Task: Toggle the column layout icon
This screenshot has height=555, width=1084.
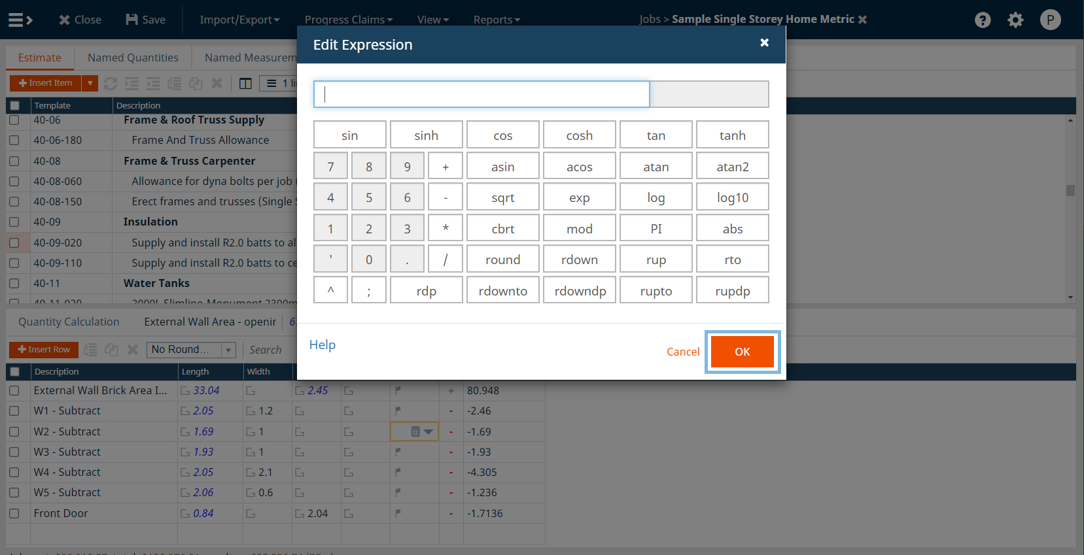Action: 245,83
